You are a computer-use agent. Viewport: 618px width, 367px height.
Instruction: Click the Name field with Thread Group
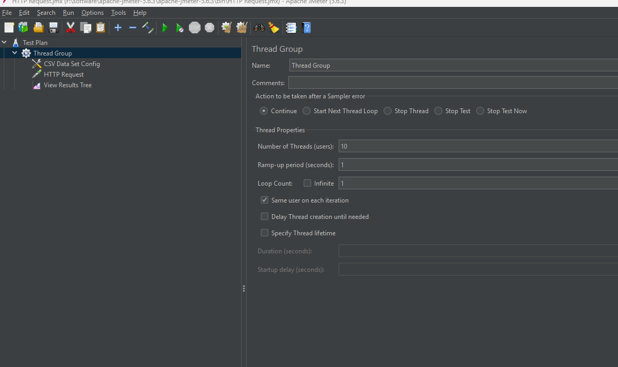click(x=453, y=66)
